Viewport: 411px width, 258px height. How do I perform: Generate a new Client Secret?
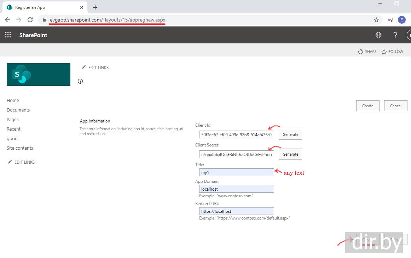[x=290, y=154]
